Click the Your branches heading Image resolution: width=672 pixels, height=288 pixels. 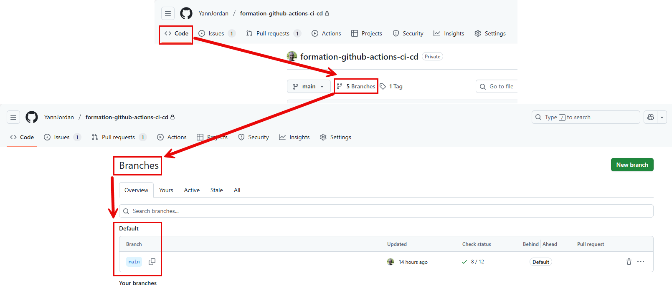138,283
